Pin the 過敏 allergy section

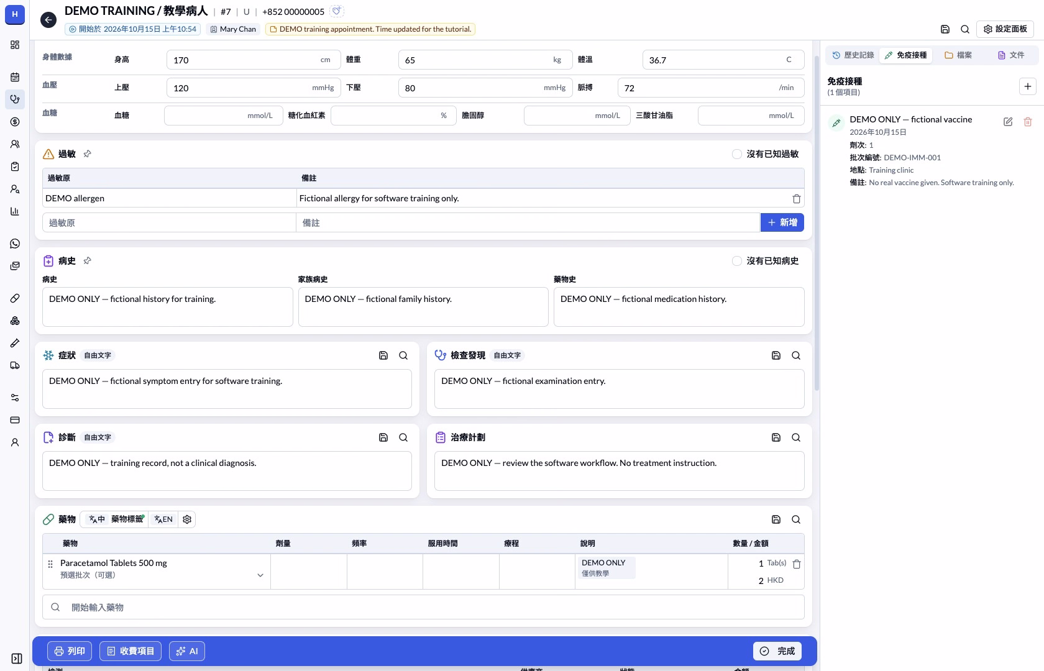[88, 154]
